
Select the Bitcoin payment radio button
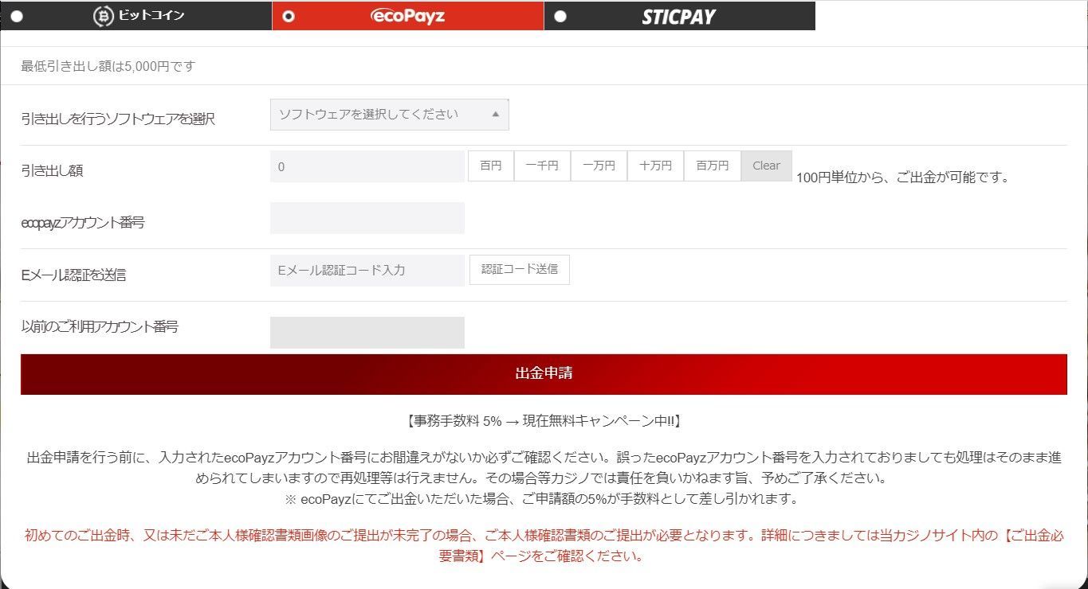pyautogui.click(x=17, y=17)
